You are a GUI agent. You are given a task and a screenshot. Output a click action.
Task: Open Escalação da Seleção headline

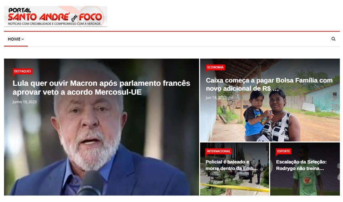pos(301,165)
